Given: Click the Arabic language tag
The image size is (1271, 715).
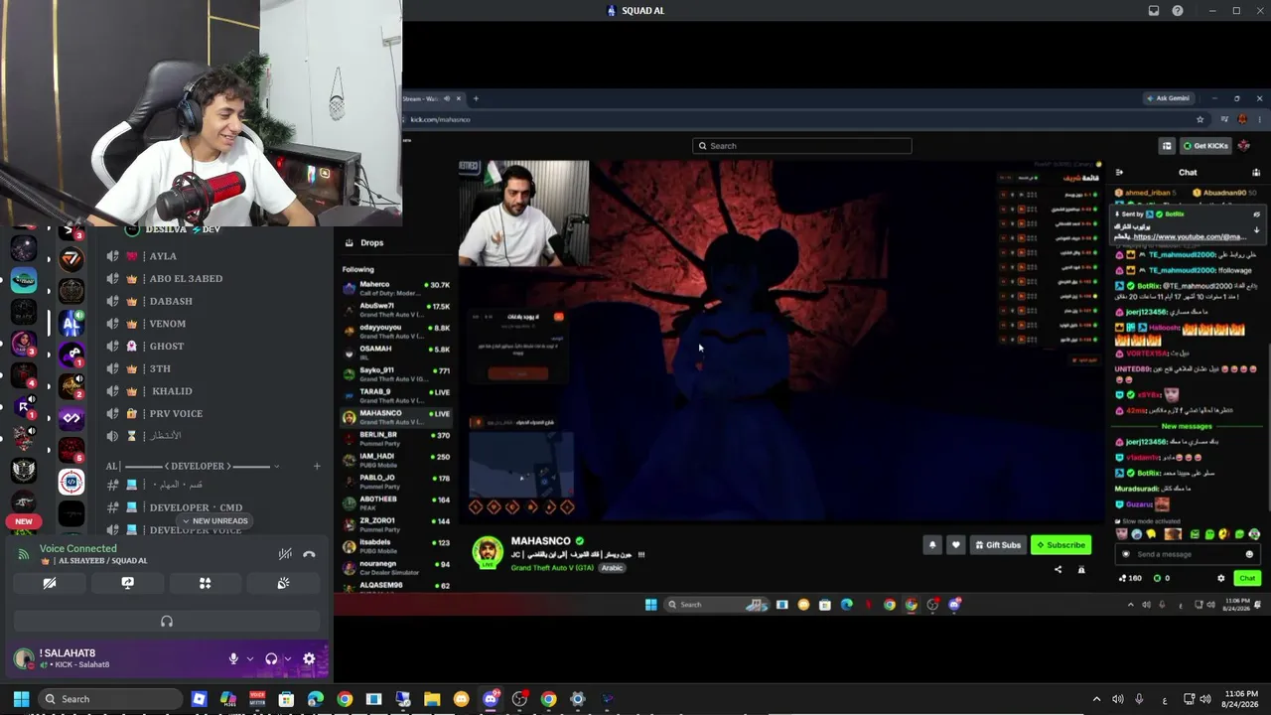Looking at the screenshot, I should (612, 568).
